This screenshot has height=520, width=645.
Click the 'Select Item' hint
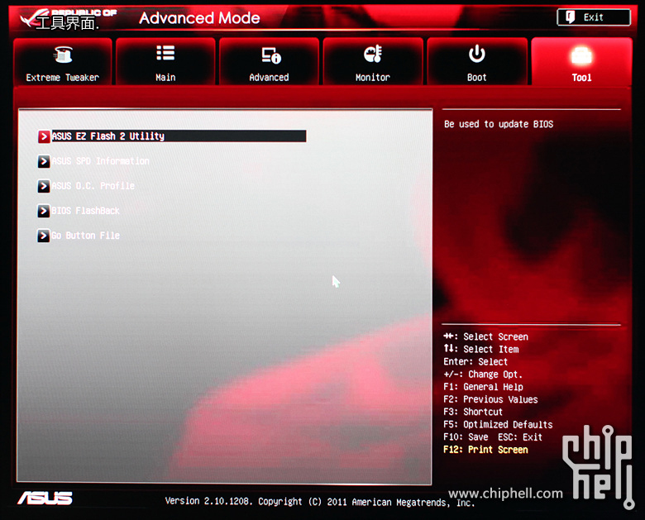(481, 349)
